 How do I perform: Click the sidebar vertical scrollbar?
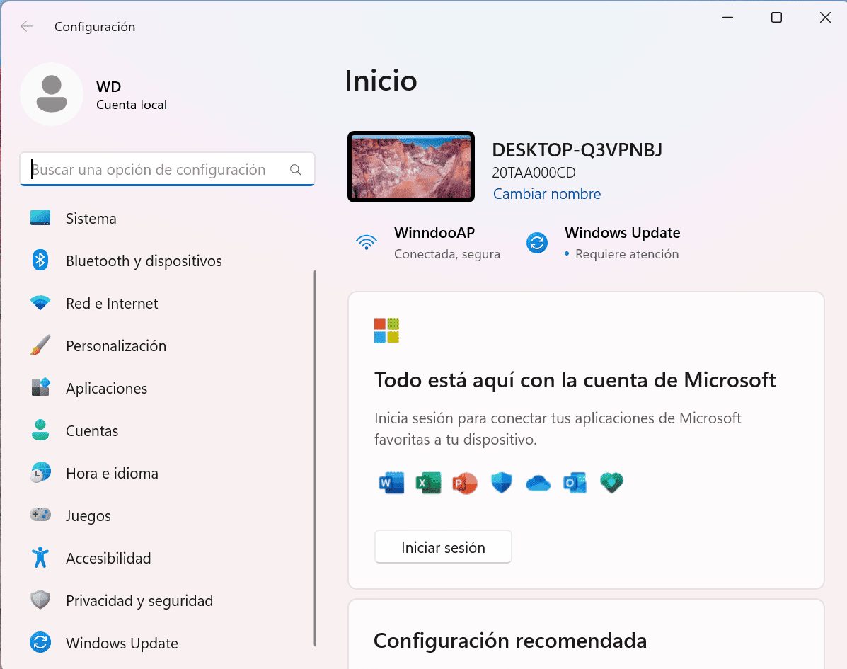[315, 458]
